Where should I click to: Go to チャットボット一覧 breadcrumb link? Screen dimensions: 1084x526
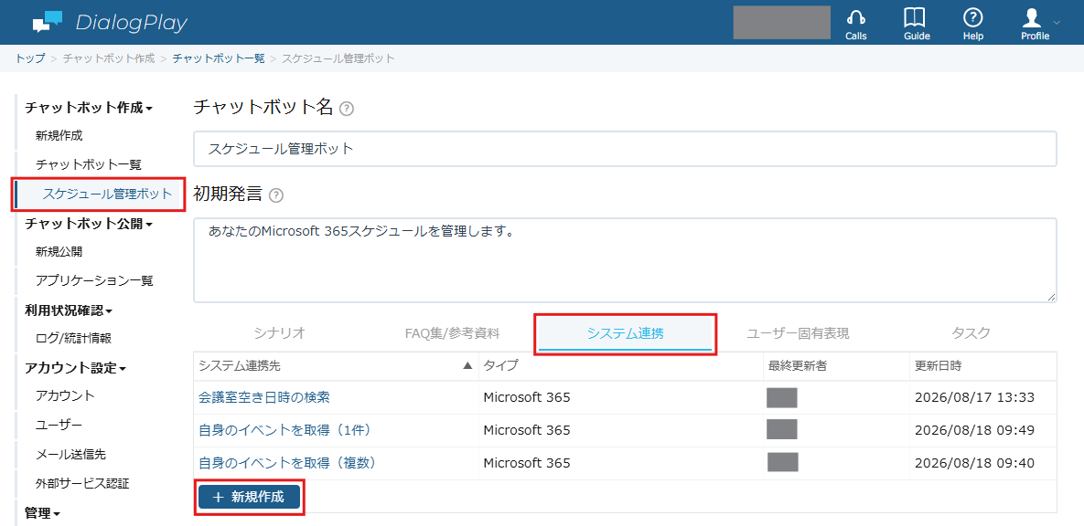[x=219, y=58]
